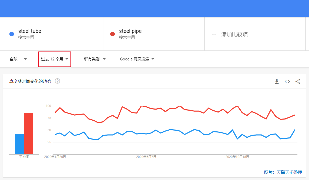Open help for 热度随时间变化的趋势
This screenshot has width=309, height=180.
(57, 81)
